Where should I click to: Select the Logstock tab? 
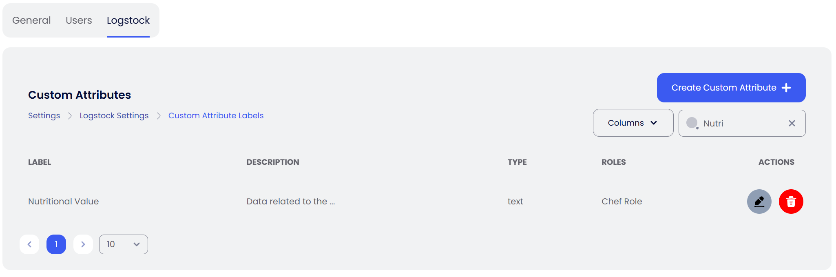click(128, 20)
